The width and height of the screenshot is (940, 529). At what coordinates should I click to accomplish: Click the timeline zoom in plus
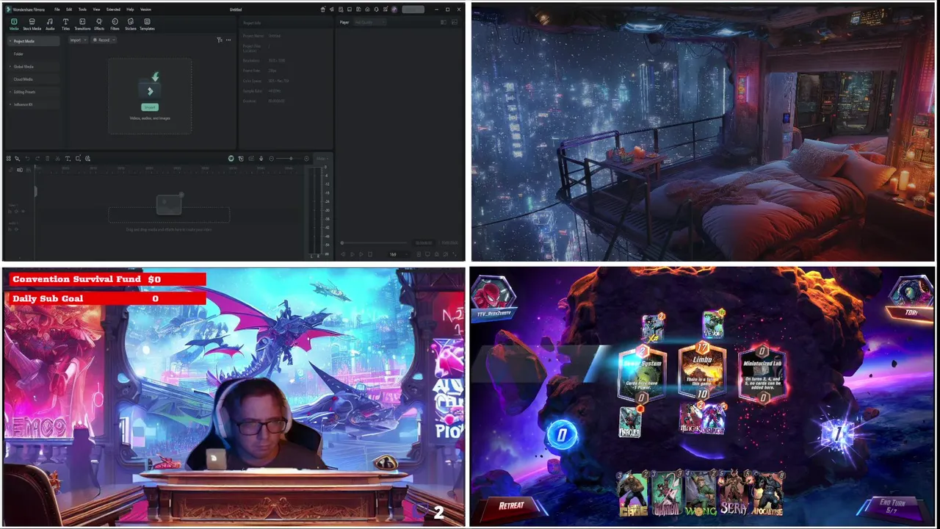point(306,158)
